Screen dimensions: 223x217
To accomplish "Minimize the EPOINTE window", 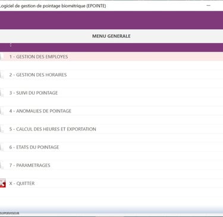I will coord(208,5).
